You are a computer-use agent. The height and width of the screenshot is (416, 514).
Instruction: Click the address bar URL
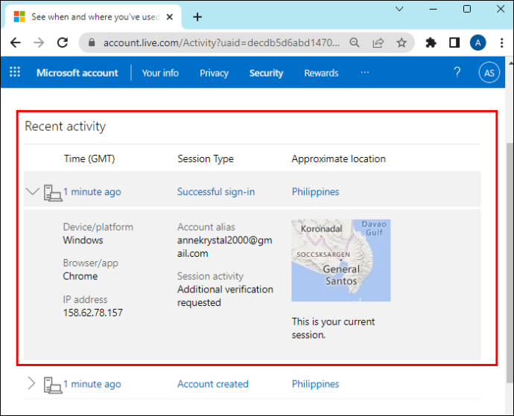pos(221,42)
